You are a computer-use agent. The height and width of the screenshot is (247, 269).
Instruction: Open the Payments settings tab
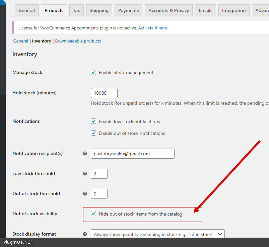pos(129,10)
